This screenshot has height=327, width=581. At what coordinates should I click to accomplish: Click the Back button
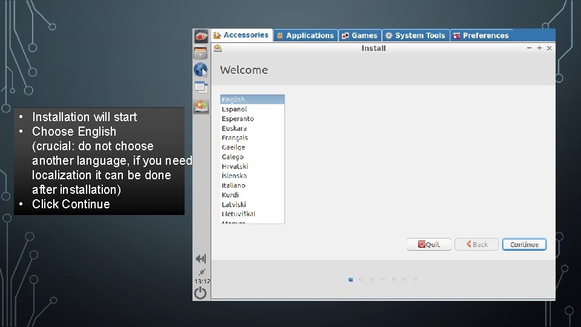[476, 244]
